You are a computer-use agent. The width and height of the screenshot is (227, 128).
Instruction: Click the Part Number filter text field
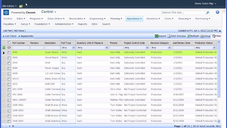point(20,48)
